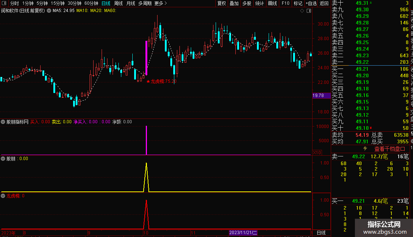Open 多周期 multi-period view
This screenshot has width=413, height=237.
coord(145,3)
